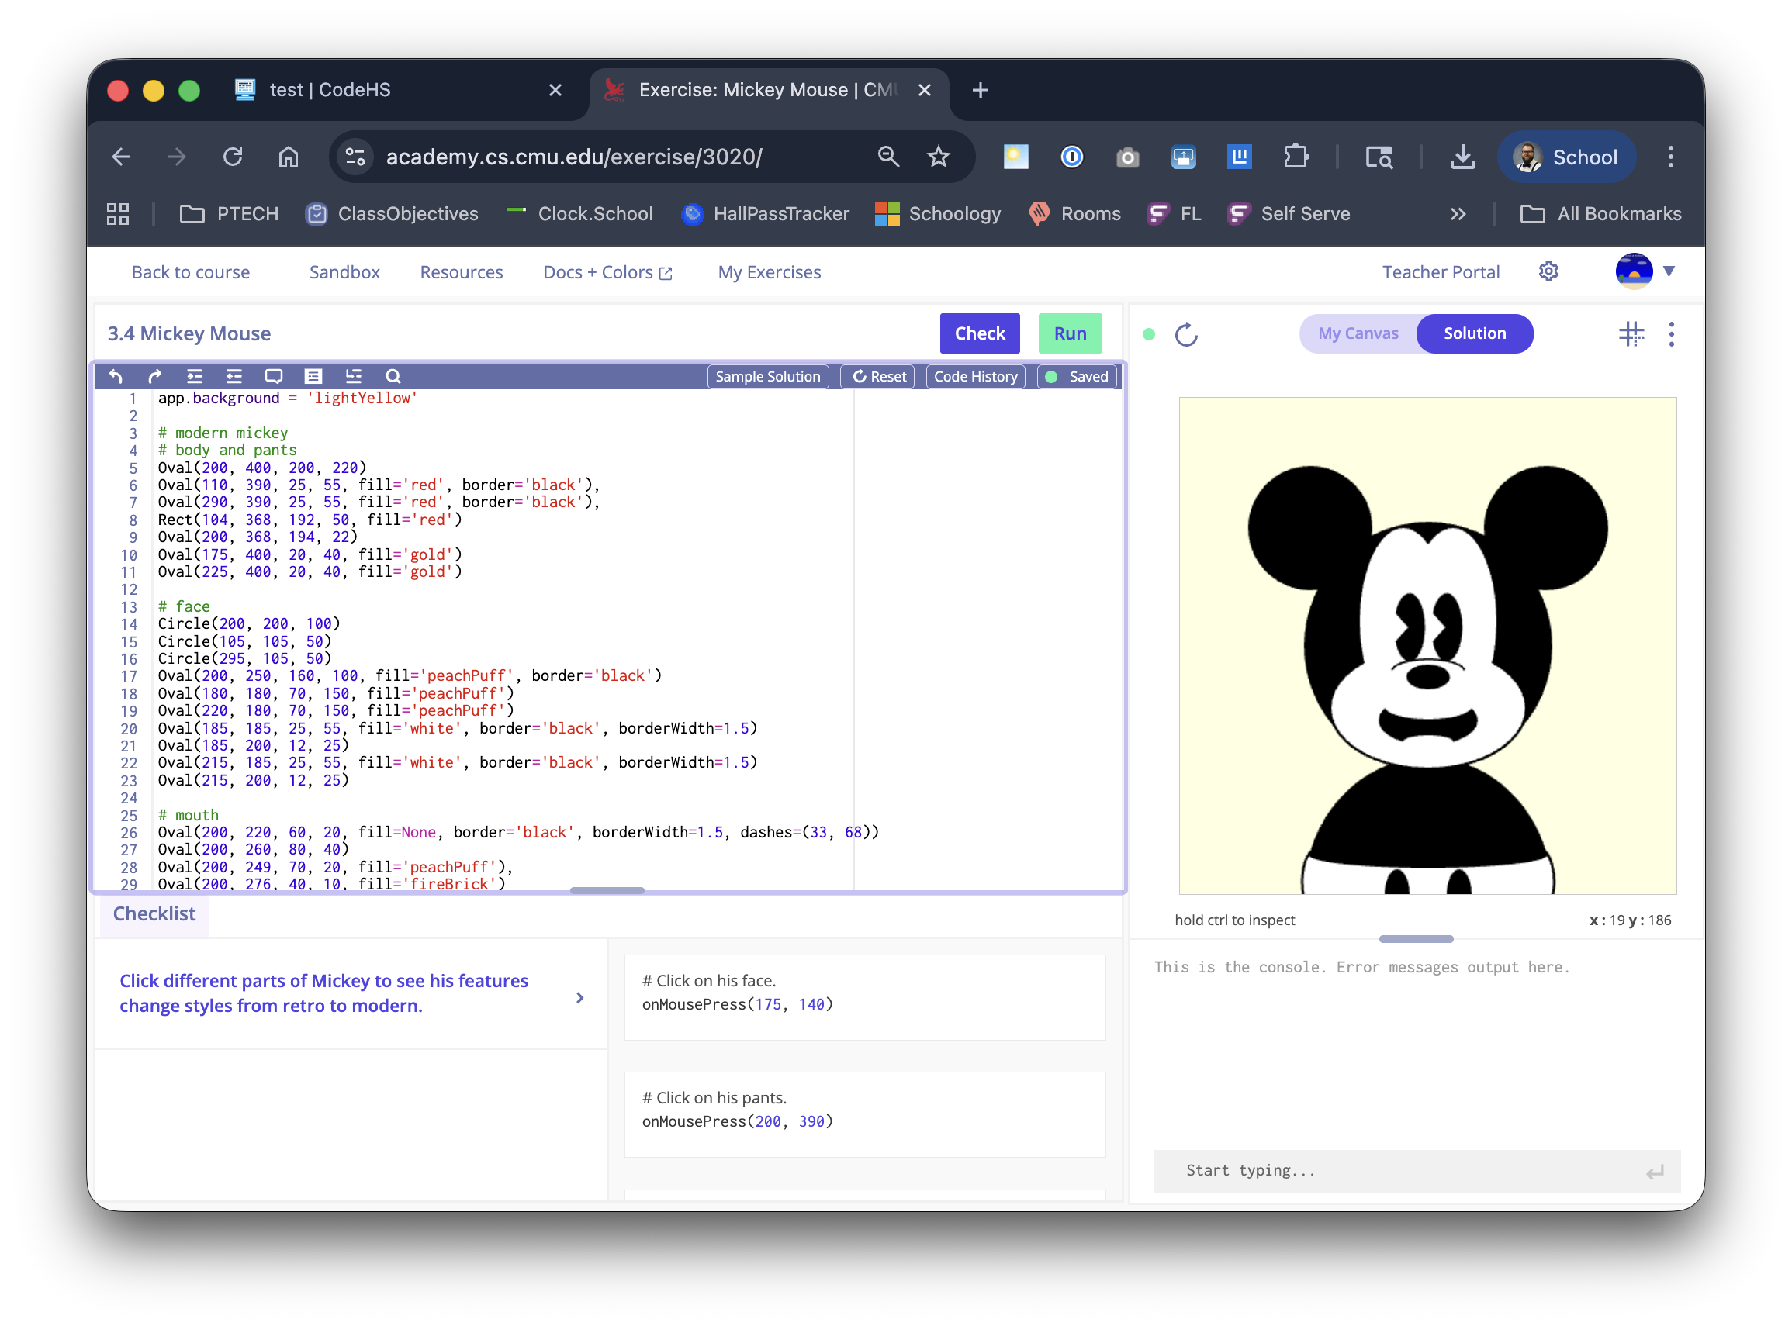Toggle the canvas grid overlay
Viewport: 1792px width, 1326px height.
pyautogui.click(x=1631, y=334)
